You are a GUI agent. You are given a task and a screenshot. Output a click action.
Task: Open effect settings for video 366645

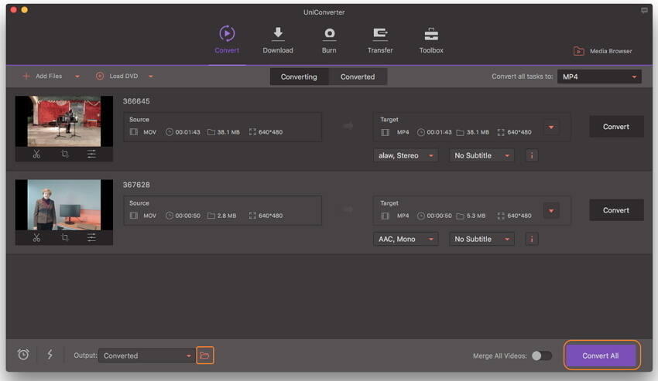[x=91, y=155]
